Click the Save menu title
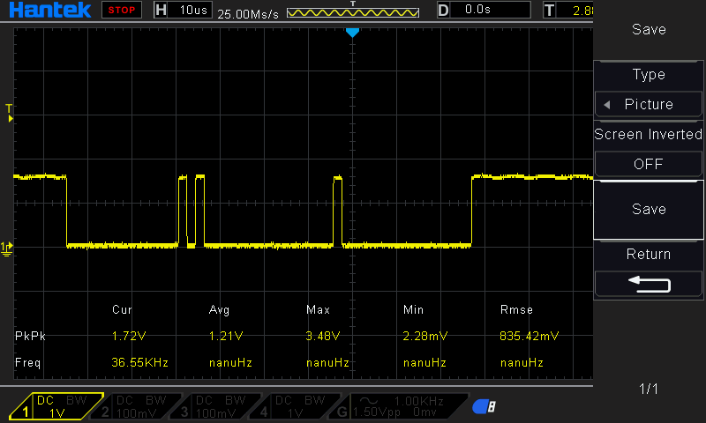Image resolution: width=706 pixels, height=423 pixels. [649, 30]
